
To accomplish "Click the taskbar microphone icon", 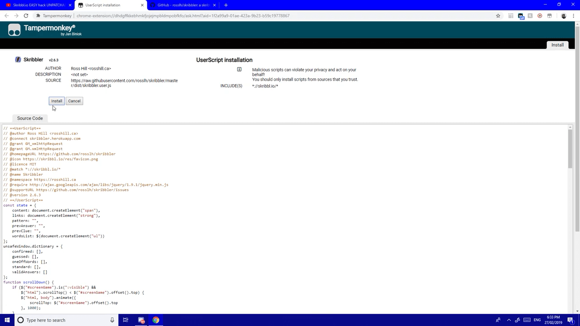I will point(112,320).
